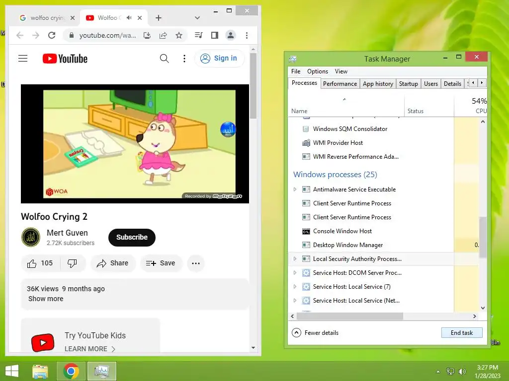View site information lock icon
The image size is (509, 381).
[x=72, y=35]
